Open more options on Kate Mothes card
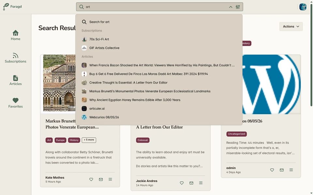Image resolution: width=313 pixels, height=195 pixels. 110,179
